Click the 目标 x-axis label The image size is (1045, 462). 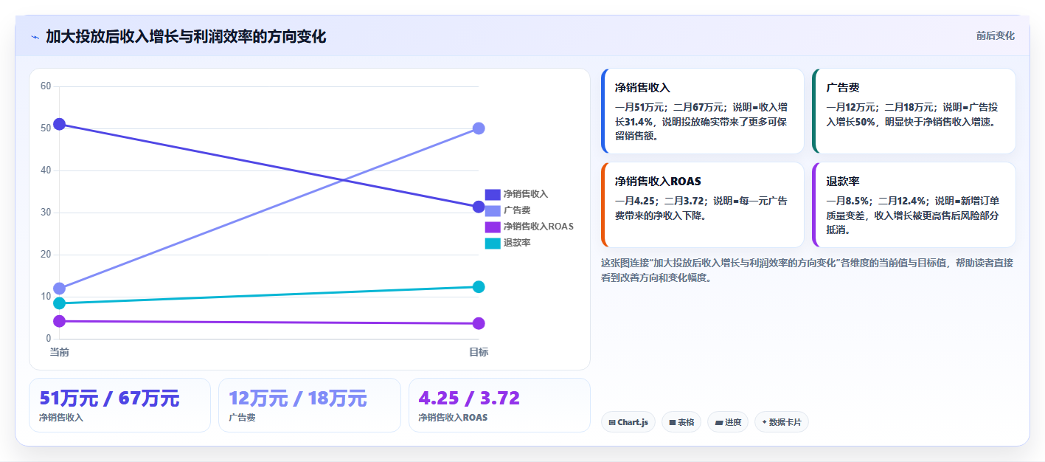pos(479,352)
